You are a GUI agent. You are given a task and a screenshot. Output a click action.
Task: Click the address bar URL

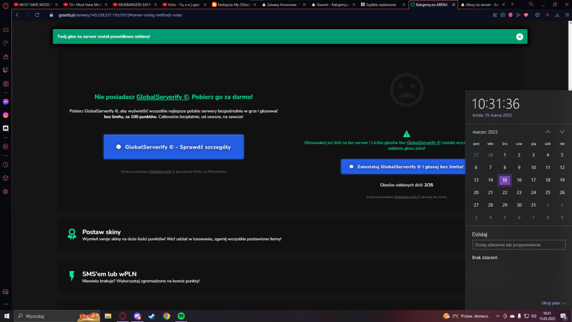point(120,15)
